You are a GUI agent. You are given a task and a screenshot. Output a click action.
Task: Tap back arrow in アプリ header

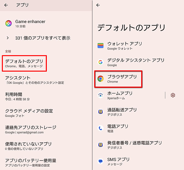(6, 5)
